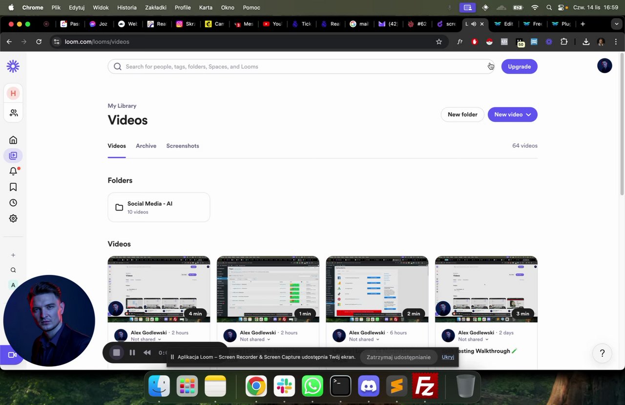
Task: Open the H workspace avatar
Action: coord(13,93)
